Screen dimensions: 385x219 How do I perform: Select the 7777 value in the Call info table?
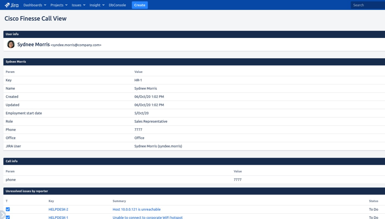[x=238, y=180]
